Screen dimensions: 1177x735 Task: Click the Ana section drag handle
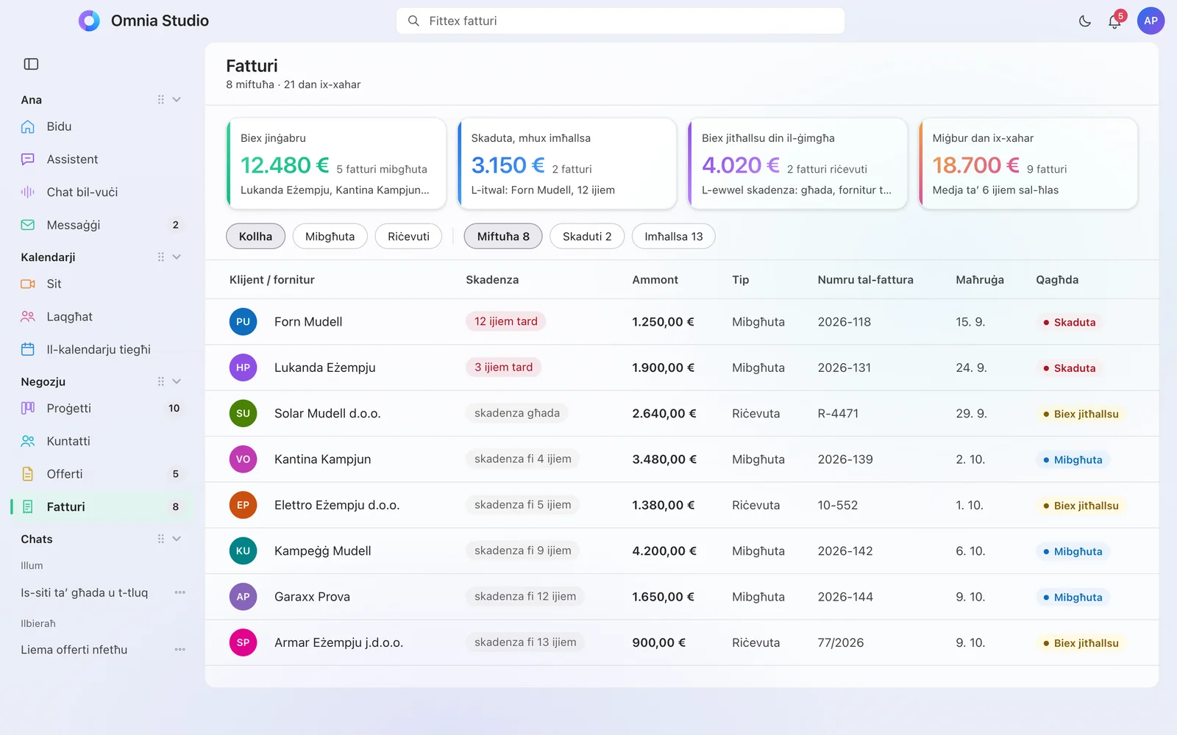click(160, 99)
